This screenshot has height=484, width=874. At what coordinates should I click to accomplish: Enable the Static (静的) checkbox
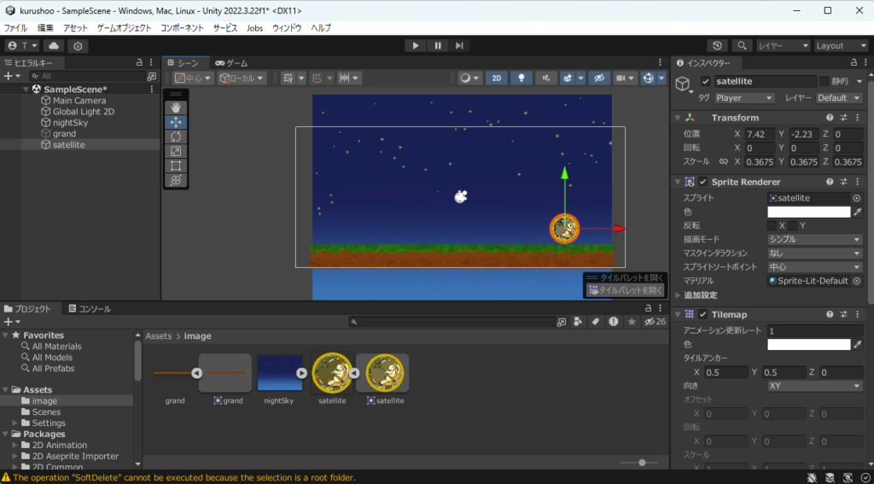coord(824,81)
